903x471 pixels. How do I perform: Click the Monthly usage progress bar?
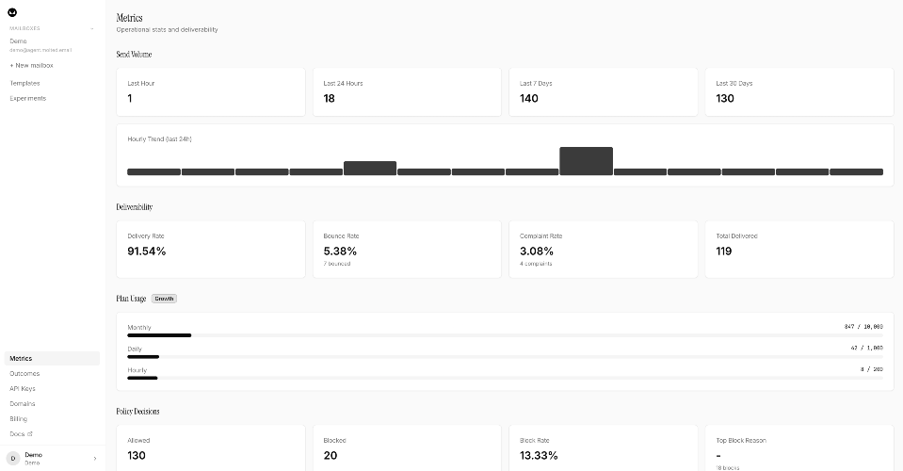[x=505, y=334]
